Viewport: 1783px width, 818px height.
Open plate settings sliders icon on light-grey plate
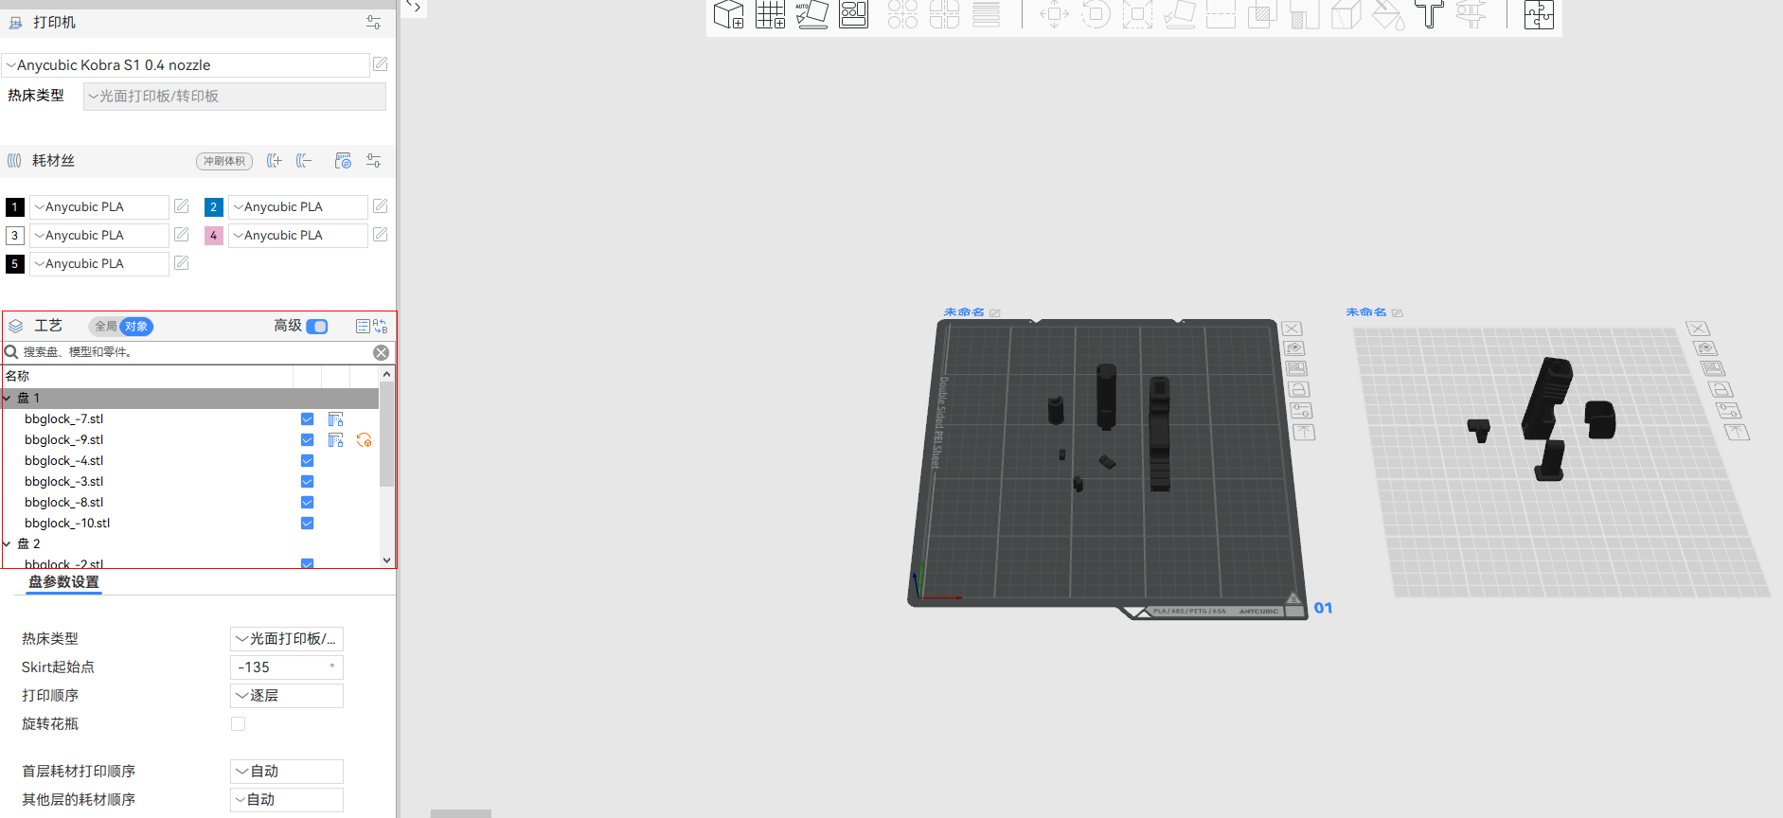pyautogui.click(x=1728, y=411)
